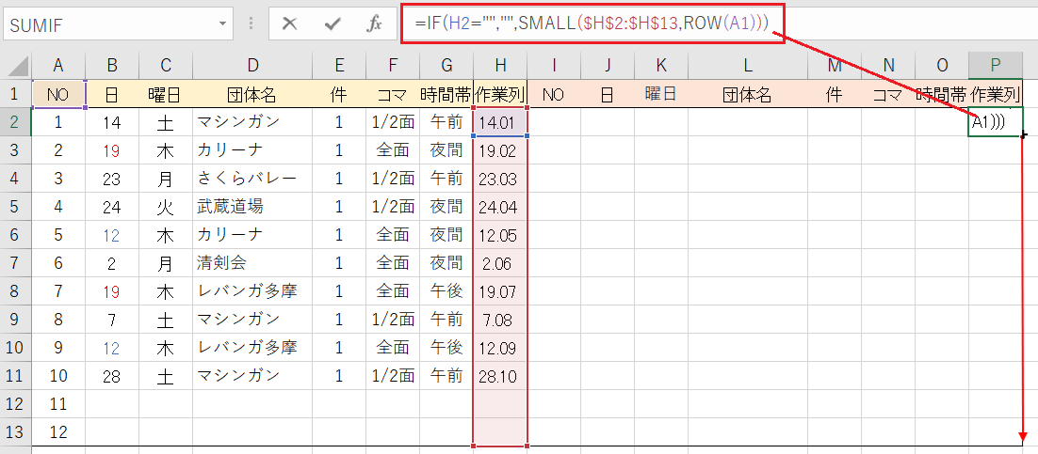This screenshot has width=1038, height=454.
Task: Click the 午前 cell in row 4
Action: (x=446, y=179)
